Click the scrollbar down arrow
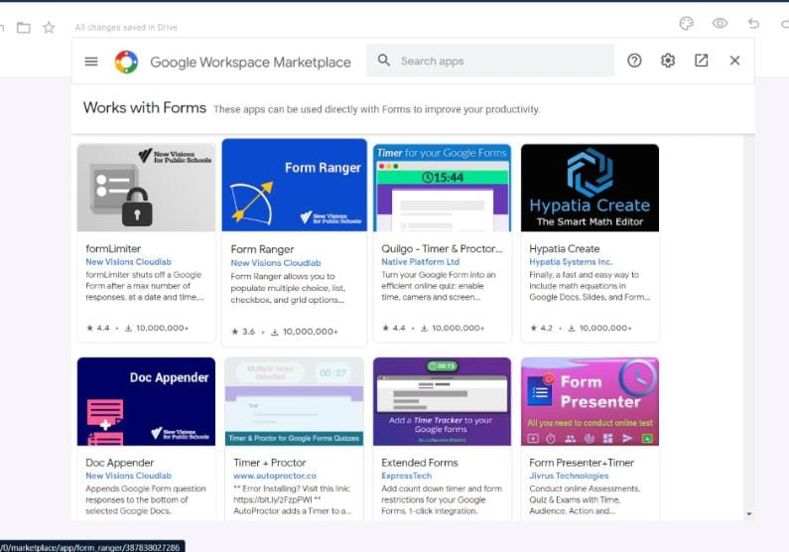Screen dimensions: 789x552 (x=748, y=513)
